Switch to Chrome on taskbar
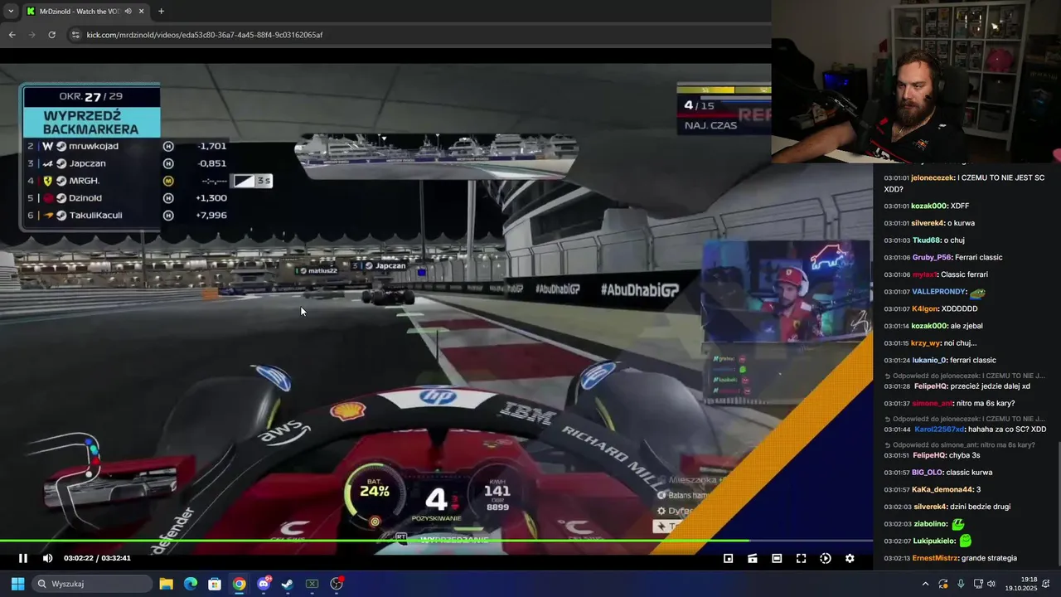 pyautogui.click(x=239, y=584)
